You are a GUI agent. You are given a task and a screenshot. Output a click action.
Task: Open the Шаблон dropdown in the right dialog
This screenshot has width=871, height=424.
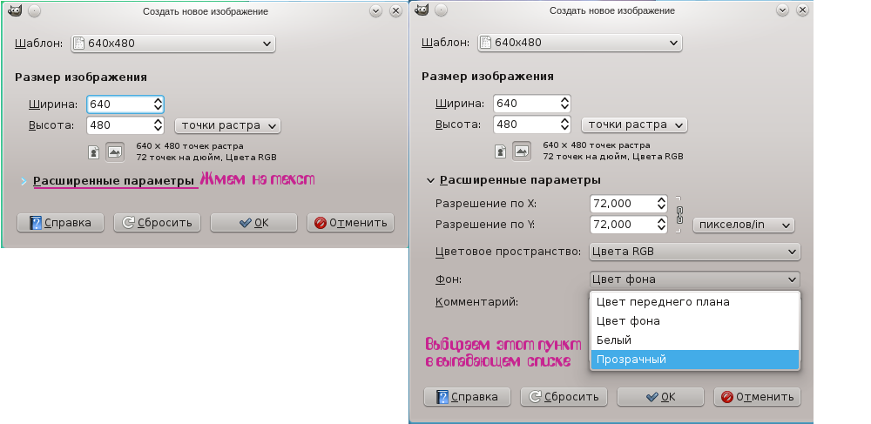580,43
